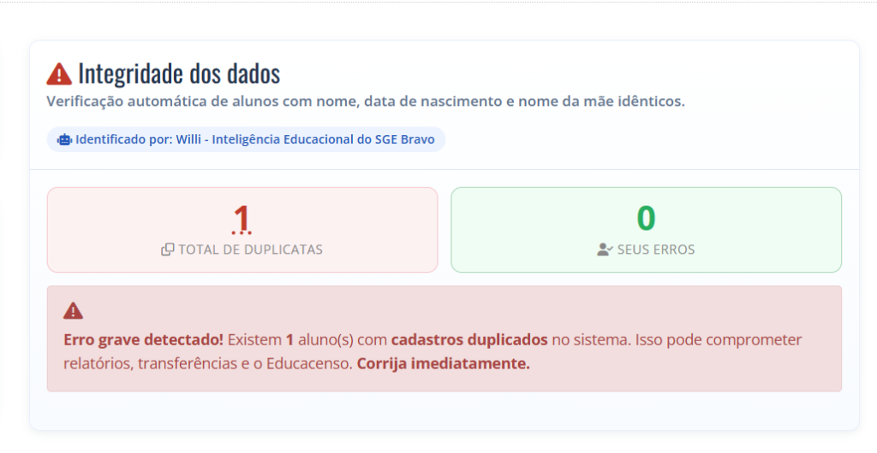877x453 pixels.
Task: Click the Erro grave detectado bold text
Action: tap(143, 340)
